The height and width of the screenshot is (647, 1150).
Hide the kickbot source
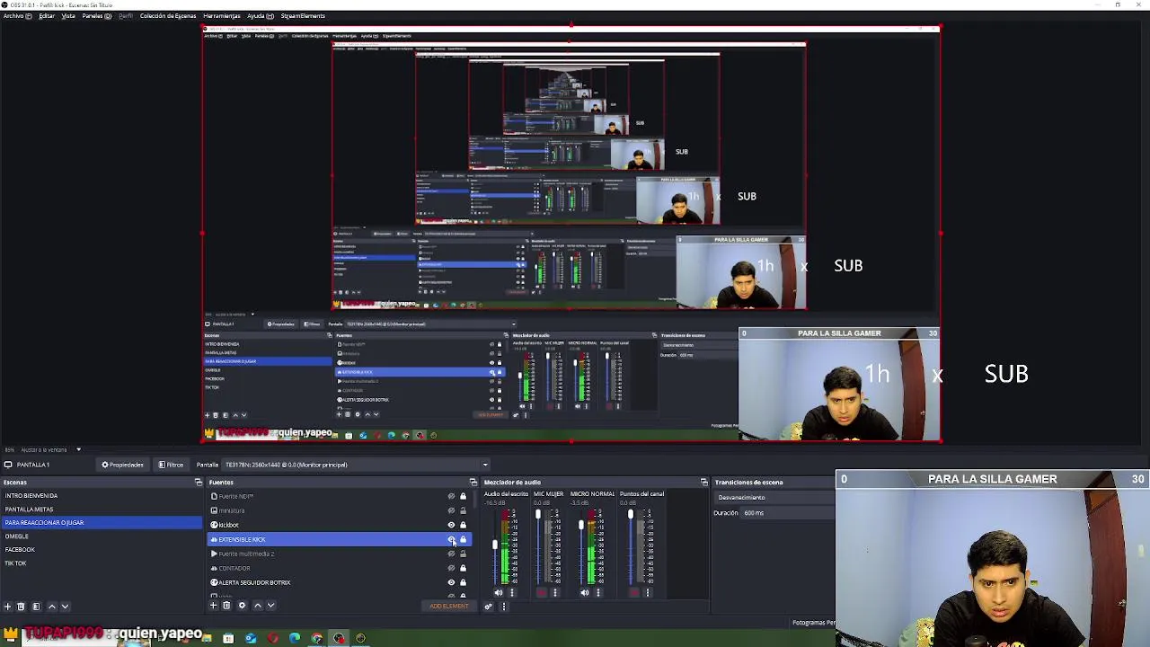(x=451, y=525)
